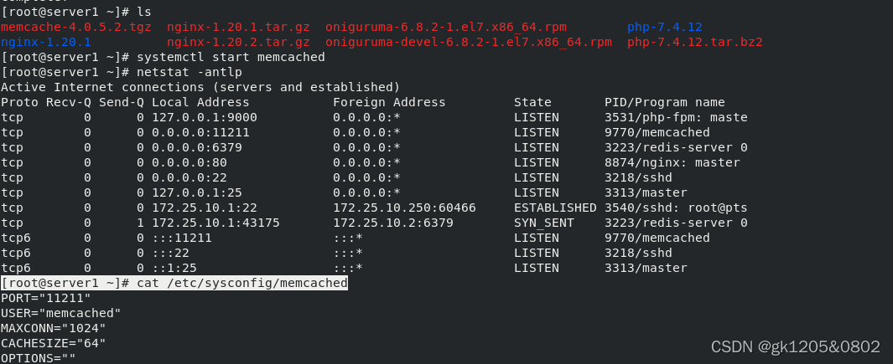The height and width of the screenshot is (364, 893).
Task: Select local address 127.0.0.1:9000
Action: click(x=205, y=117)
